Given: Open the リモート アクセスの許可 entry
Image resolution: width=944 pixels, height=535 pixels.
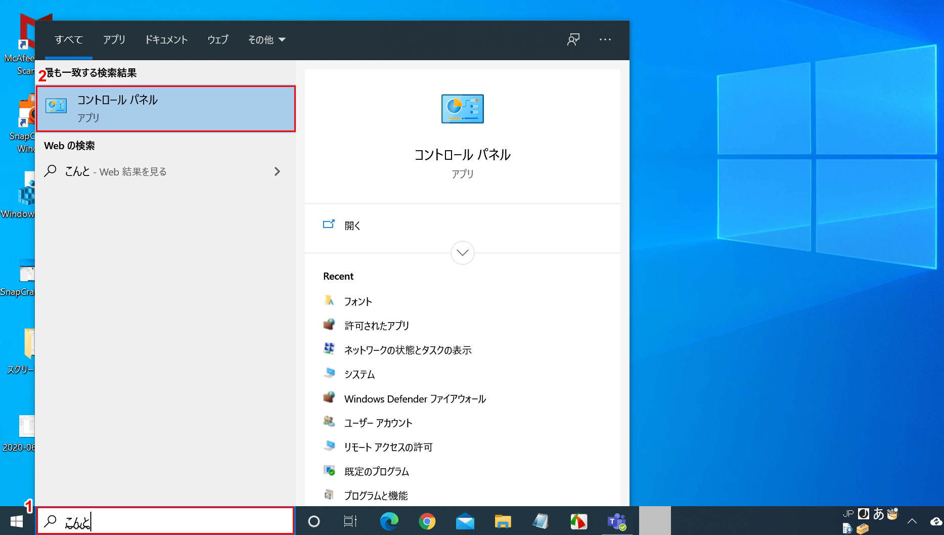Looking at the screenshot, I should pos(388,447).
